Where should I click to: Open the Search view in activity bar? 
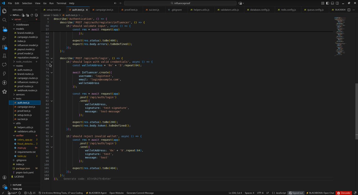tap(4, 20)
